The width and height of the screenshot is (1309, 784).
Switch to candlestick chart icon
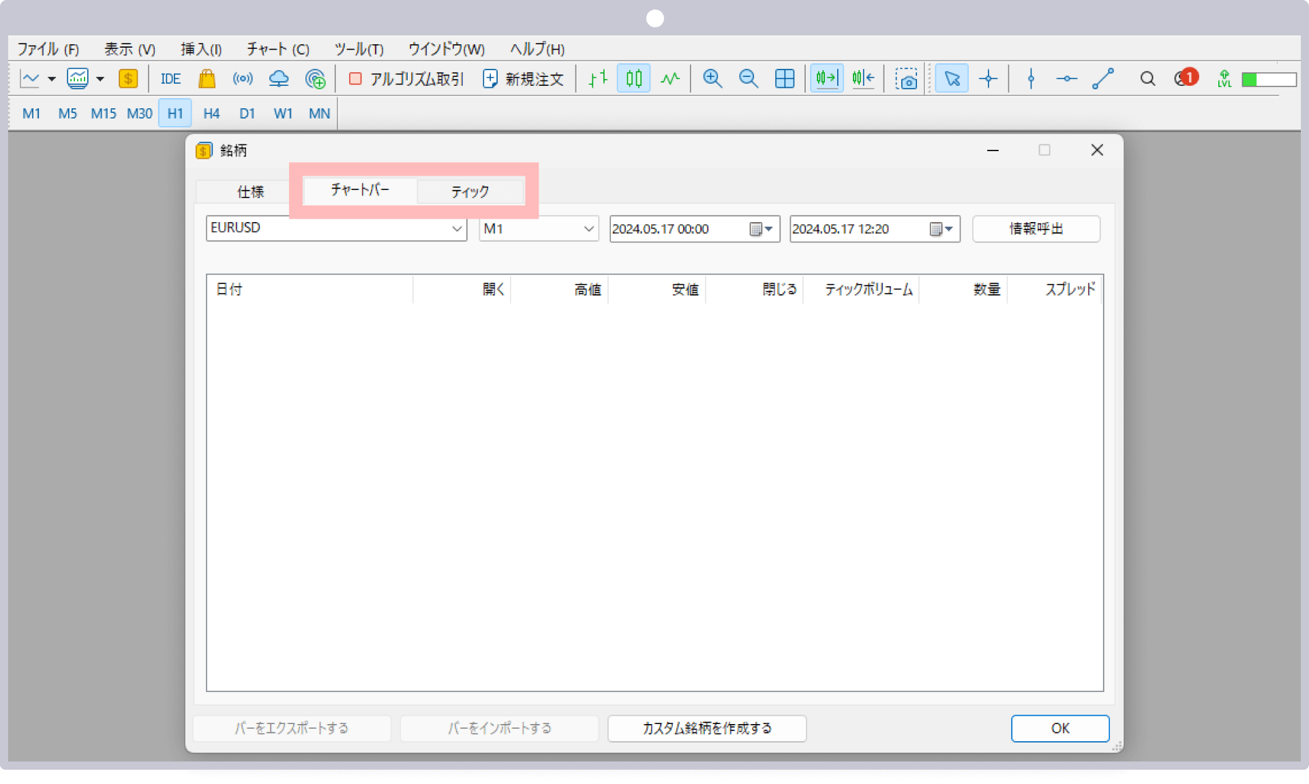633,79
